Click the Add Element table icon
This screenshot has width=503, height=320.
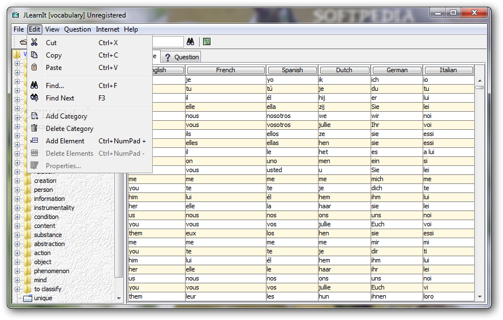35,141
